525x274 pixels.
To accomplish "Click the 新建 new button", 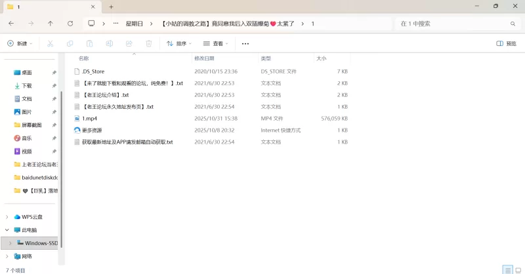I will [x=20, y=44].
